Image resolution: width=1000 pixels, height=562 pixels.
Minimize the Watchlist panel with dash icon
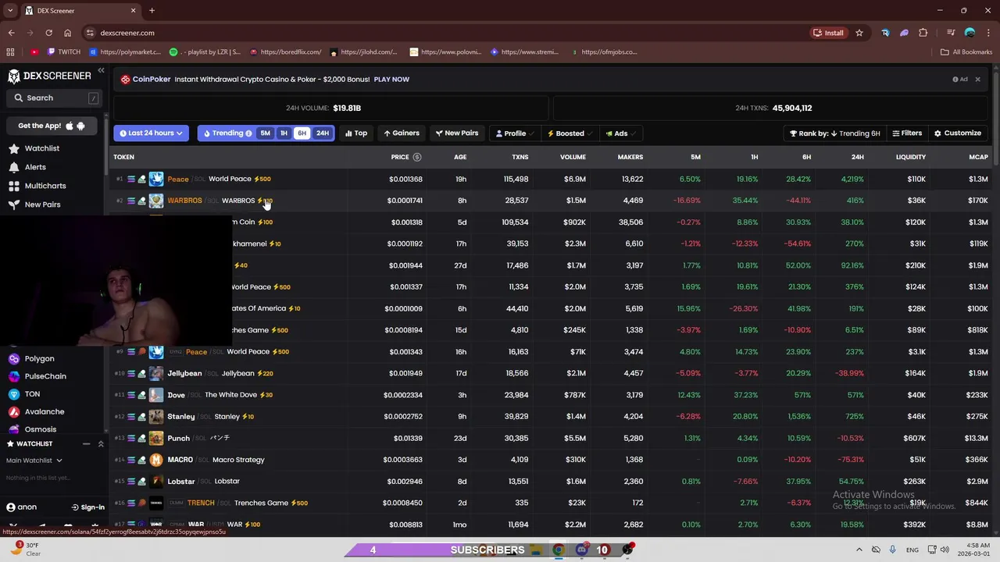click(x=87, y=444)
